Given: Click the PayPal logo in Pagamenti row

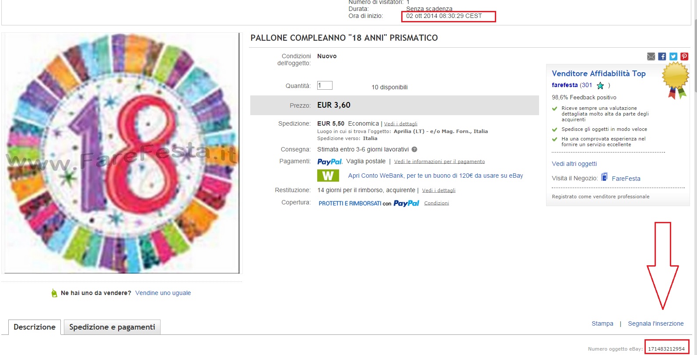Looking at the screenshot, I should pyautogui.click(x=329, y=162).
